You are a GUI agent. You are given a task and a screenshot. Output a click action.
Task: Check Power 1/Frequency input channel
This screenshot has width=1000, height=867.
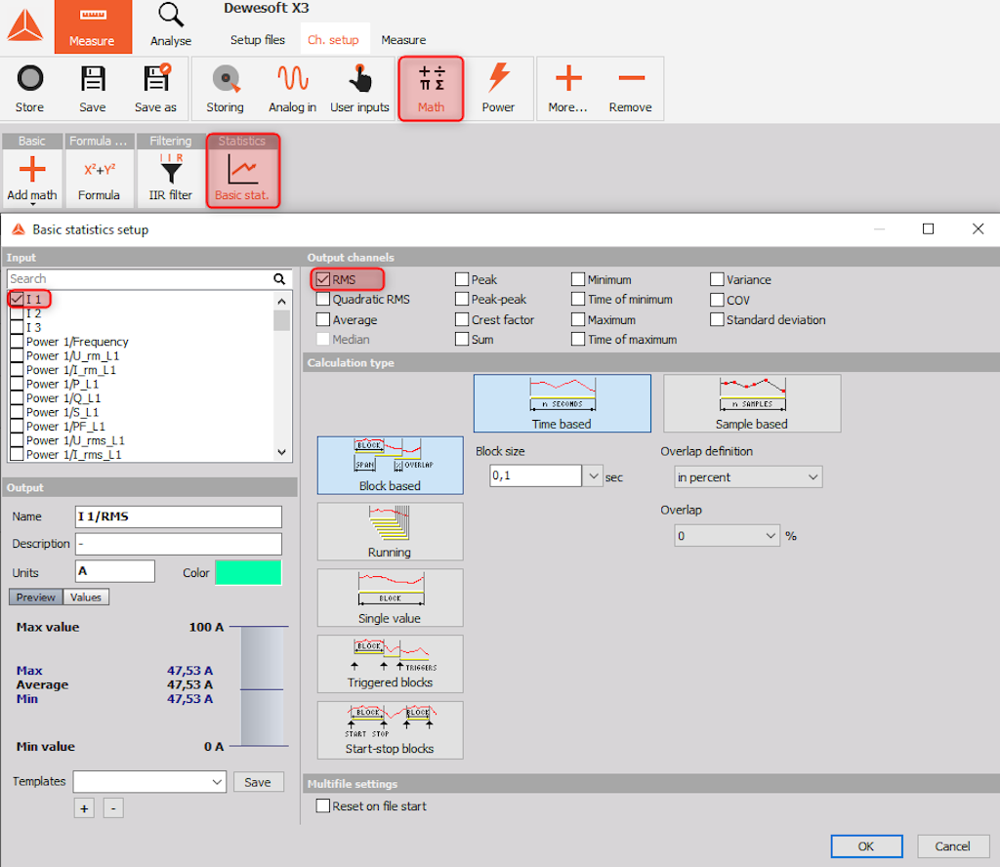coord(17,341)
